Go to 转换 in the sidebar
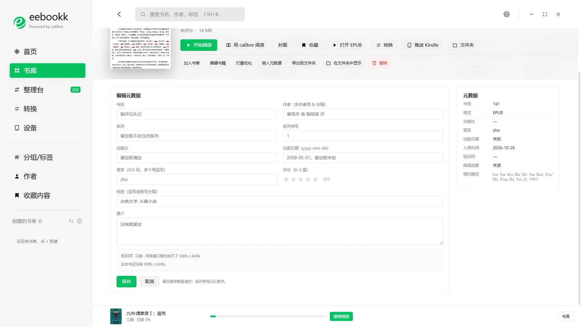Image resolution: width=581 pixels, height=327 pixels. pos(48,109)
